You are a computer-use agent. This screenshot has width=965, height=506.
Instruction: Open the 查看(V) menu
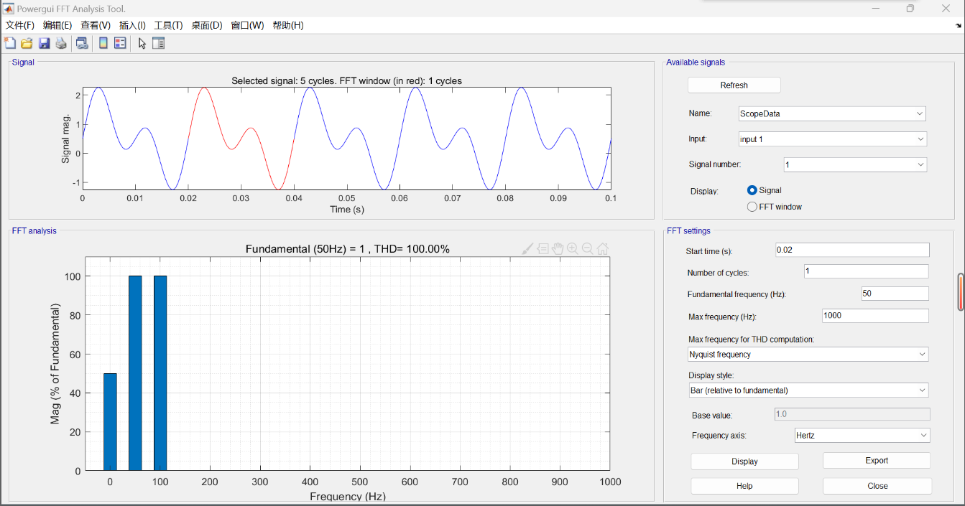coord(96,25)
